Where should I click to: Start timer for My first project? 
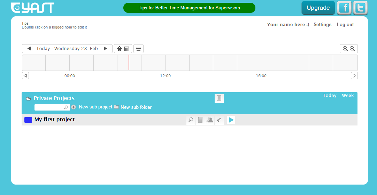[x=231, y=120]
